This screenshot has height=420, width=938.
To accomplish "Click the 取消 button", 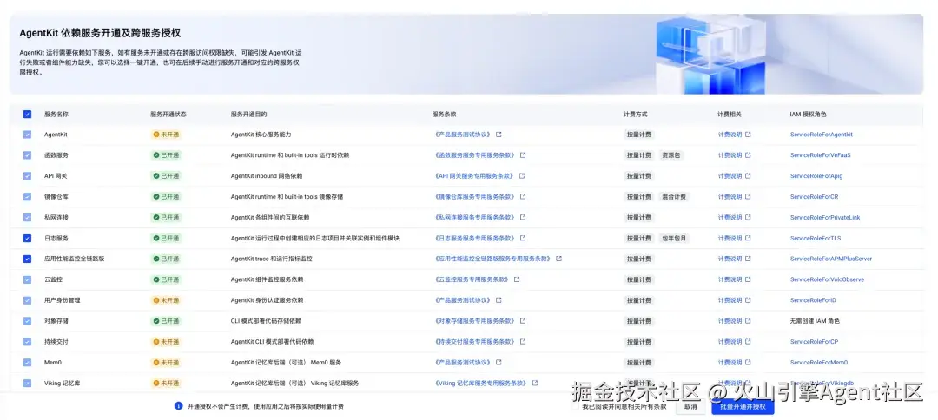I will point(690,406).
